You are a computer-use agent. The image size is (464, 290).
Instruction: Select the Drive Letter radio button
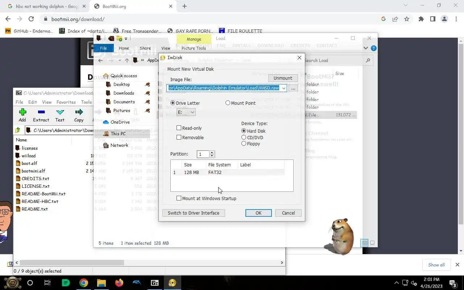[x=173, y=103]
